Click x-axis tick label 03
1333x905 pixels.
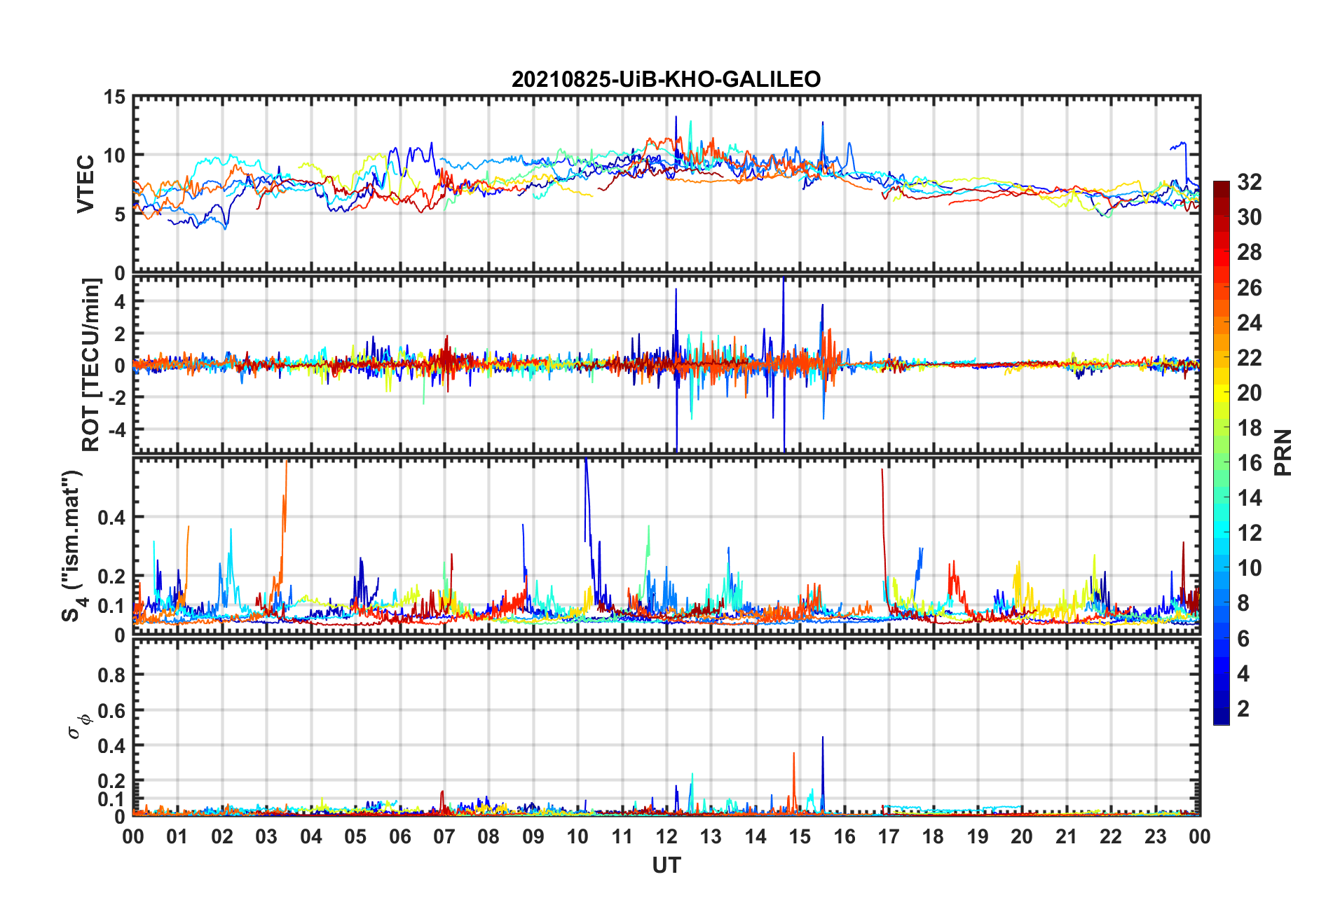(266, 836)
